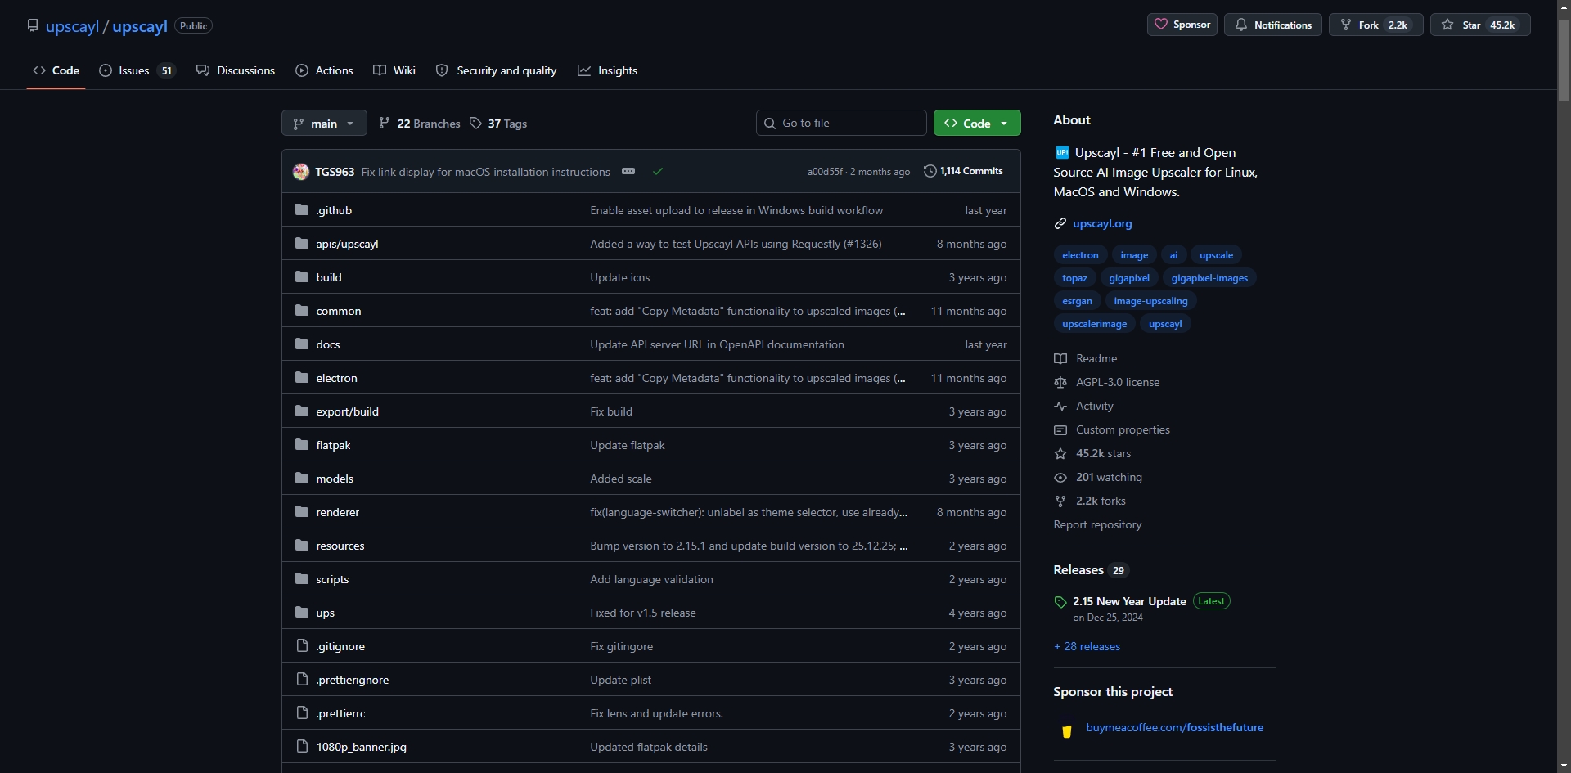The width and height of the screenshot is (1571, 773).
Task: Click the fork icon beside 2.2k forks
Action: pyautogui.click(x=1060, y=501)
